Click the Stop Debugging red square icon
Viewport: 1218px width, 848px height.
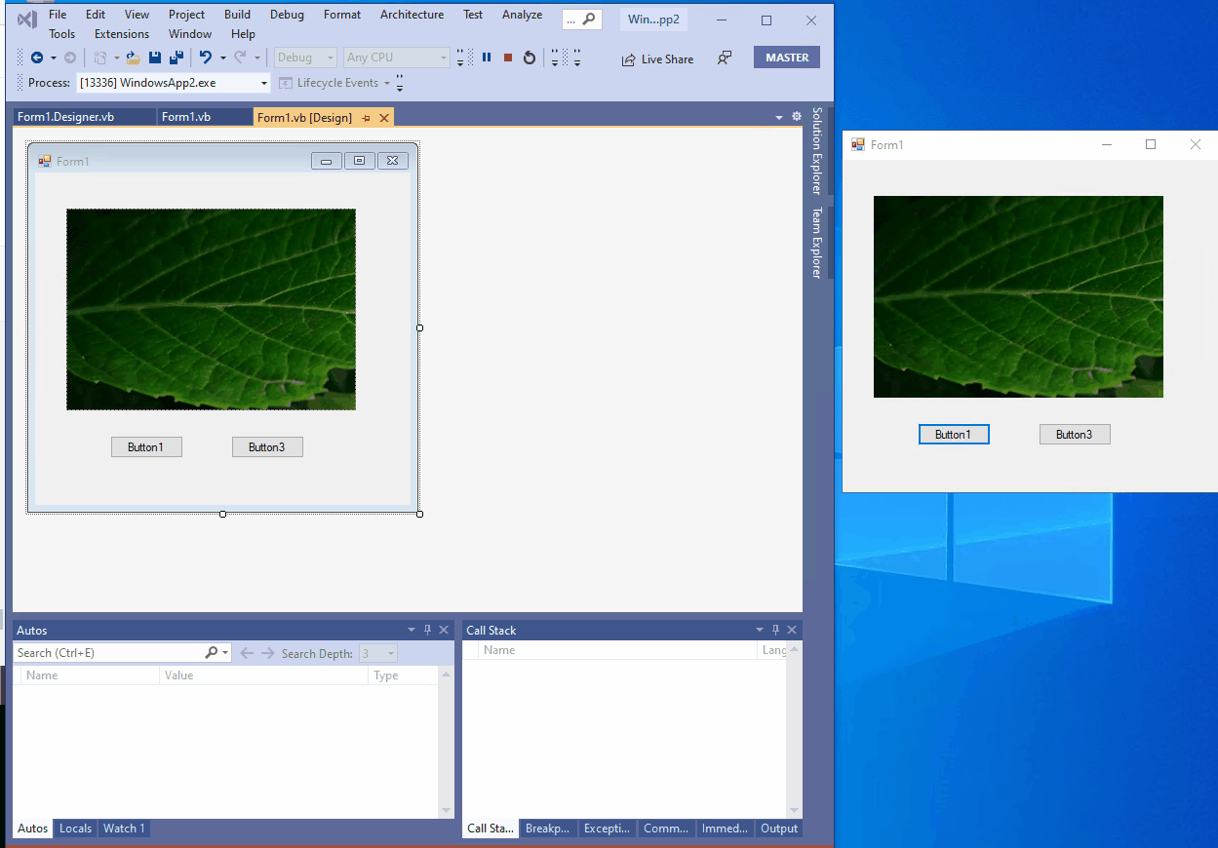pos(507,57)
